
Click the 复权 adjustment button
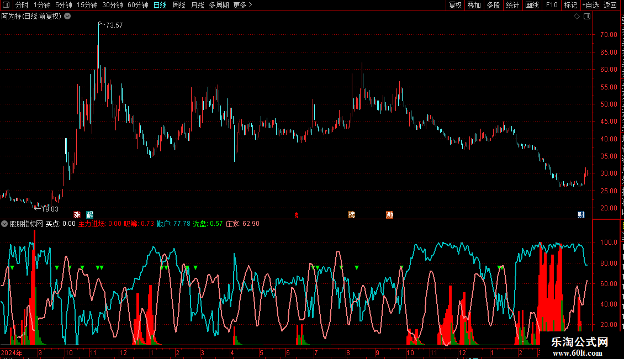click(x=455, y=5)
